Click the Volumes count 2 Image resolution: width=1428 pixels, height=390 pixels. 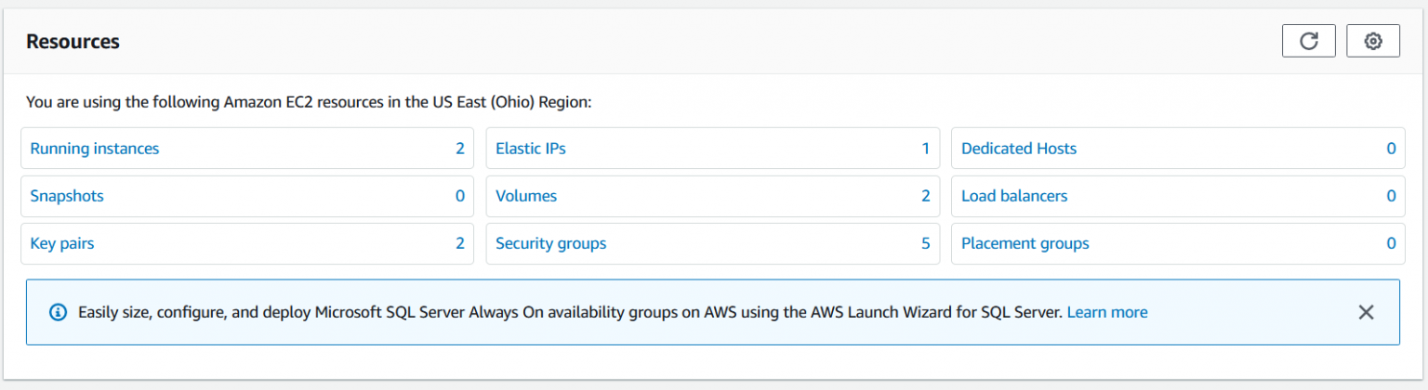[926, 196]
